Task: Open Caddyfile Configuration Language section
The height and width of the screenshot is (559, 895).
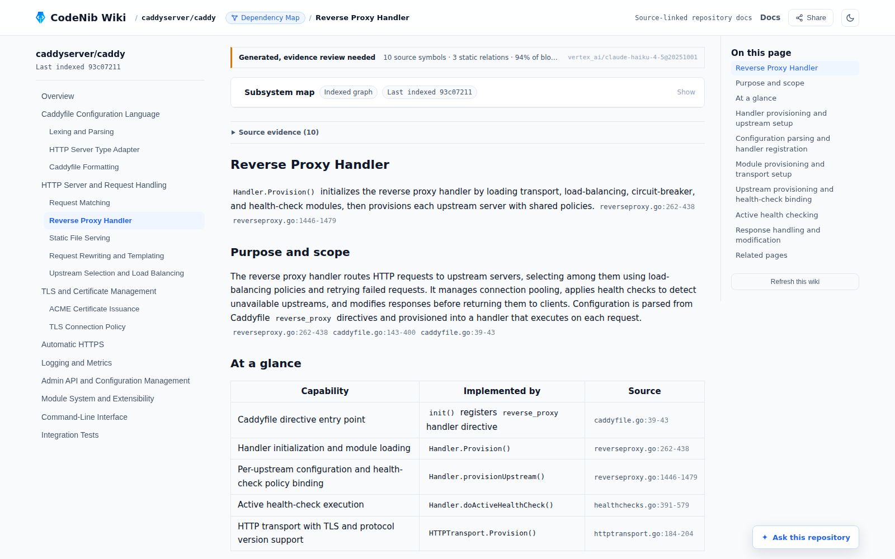Action: [x=101, y=114]
